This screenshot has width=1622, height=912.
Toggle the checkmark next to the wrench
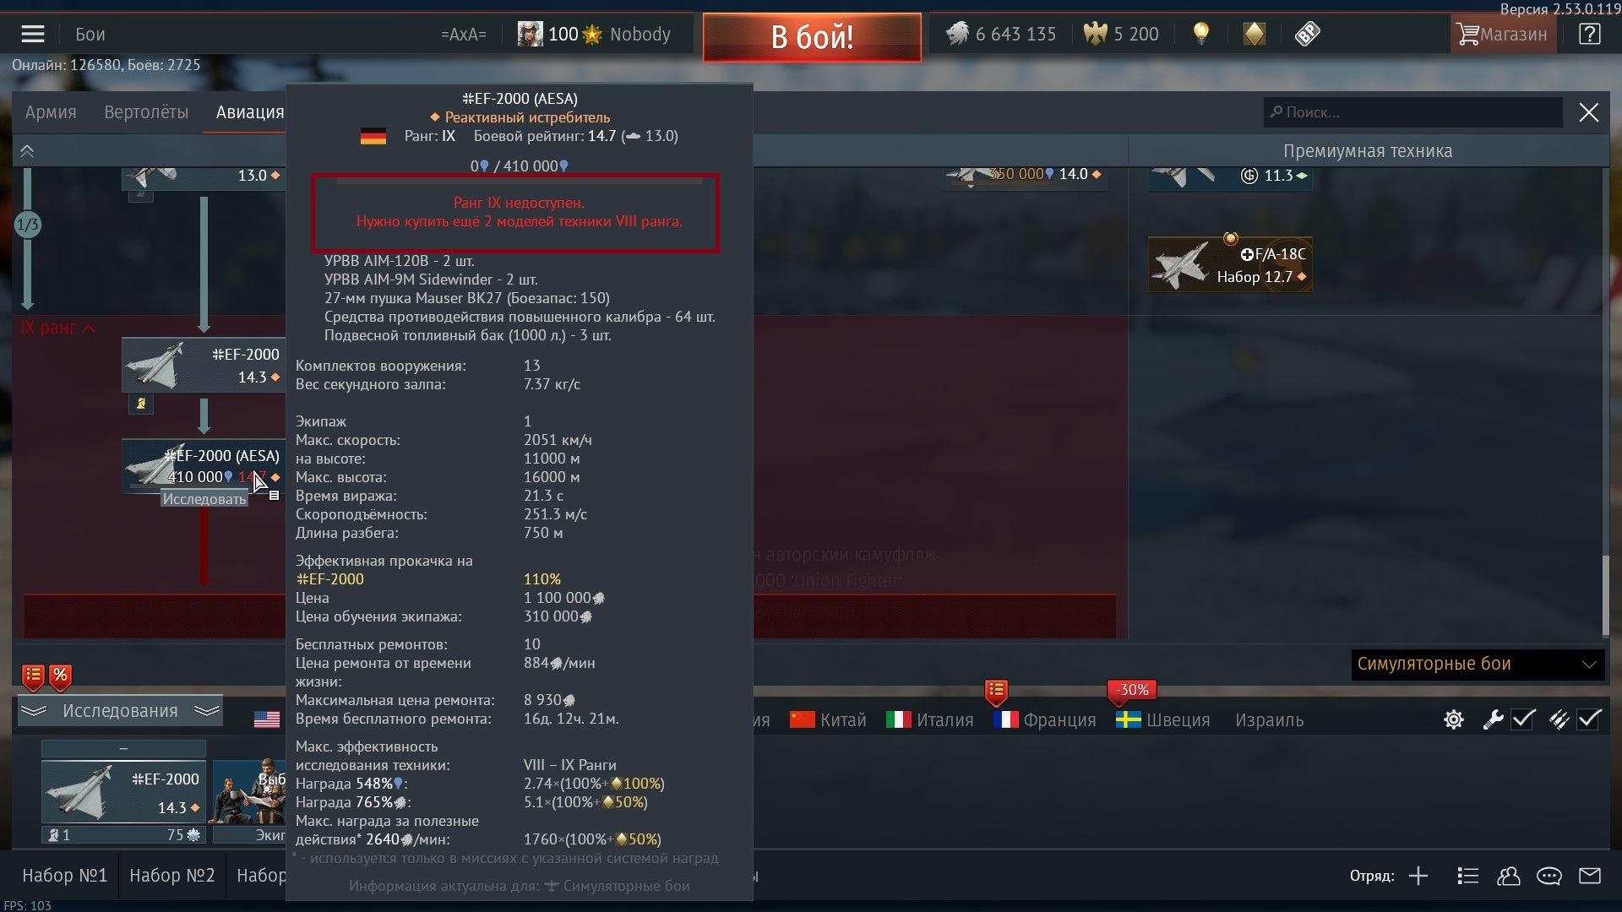(1523, 719)
